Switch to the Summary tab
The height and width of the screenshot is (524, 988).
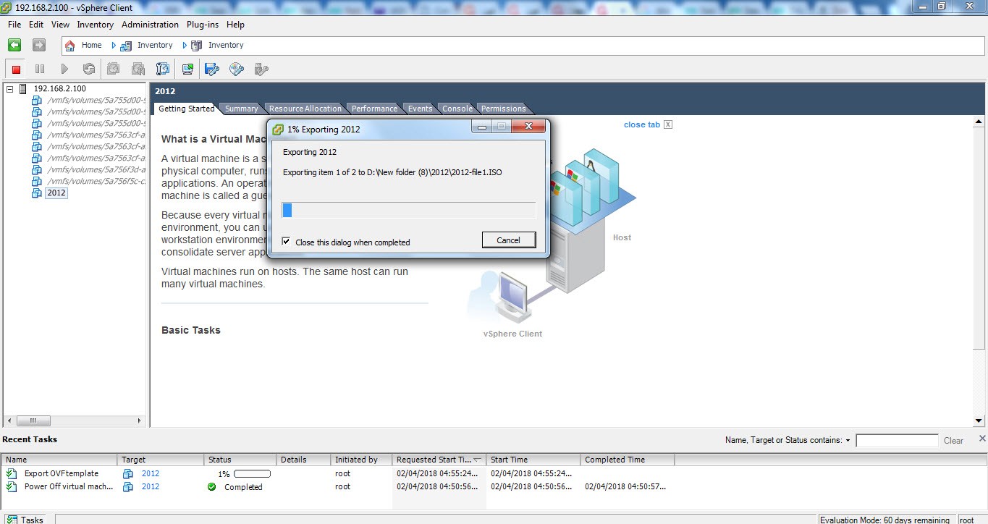241,109
